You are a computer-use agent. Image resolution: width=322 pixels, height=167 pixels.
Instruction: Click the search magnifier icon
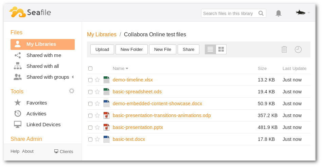261,13
